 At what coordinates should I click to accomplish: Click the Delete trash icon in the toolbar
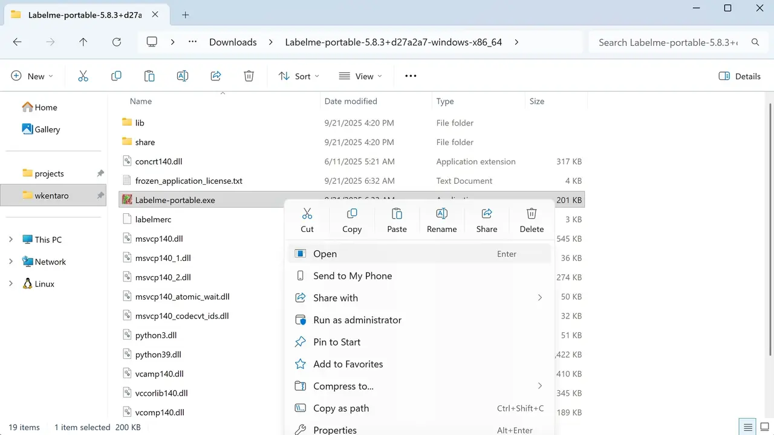(249, 76)
